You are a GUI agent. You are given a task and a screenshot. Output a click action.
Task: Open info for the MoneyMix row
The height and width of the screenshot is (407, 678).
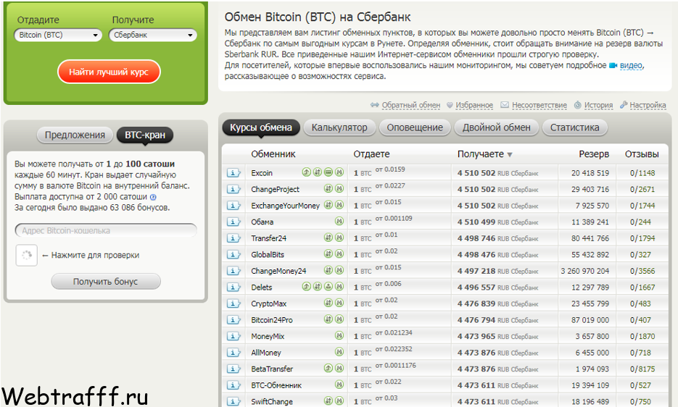233,336
